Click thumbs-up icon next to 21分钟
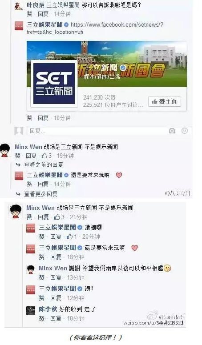202x345 pixels. click(x=57, y=217)
